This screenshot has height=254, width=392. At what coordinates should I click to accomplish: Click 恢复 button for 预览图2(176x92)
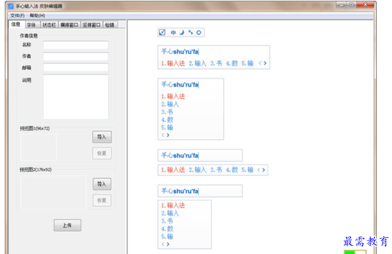tap(102, 200)
